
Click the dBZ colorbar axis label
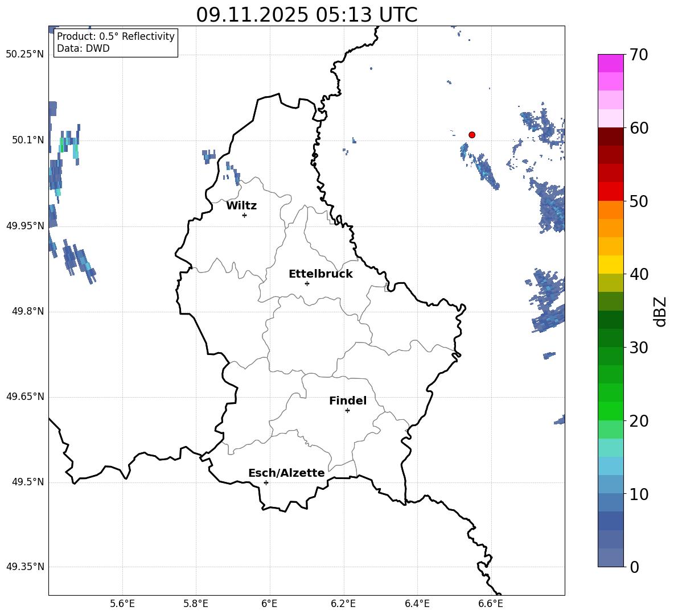(x=660, y=311)
